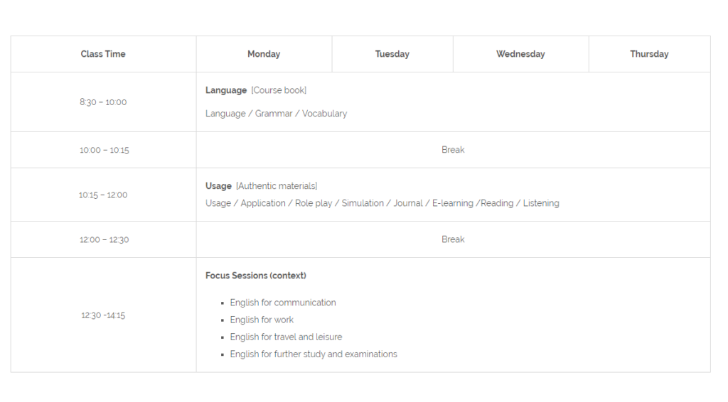Viewport: 728px width, 402px height.
Task: Click the 10:00 – 10:15 time cell
Action: pyautogui.click(x=103, y=150)
